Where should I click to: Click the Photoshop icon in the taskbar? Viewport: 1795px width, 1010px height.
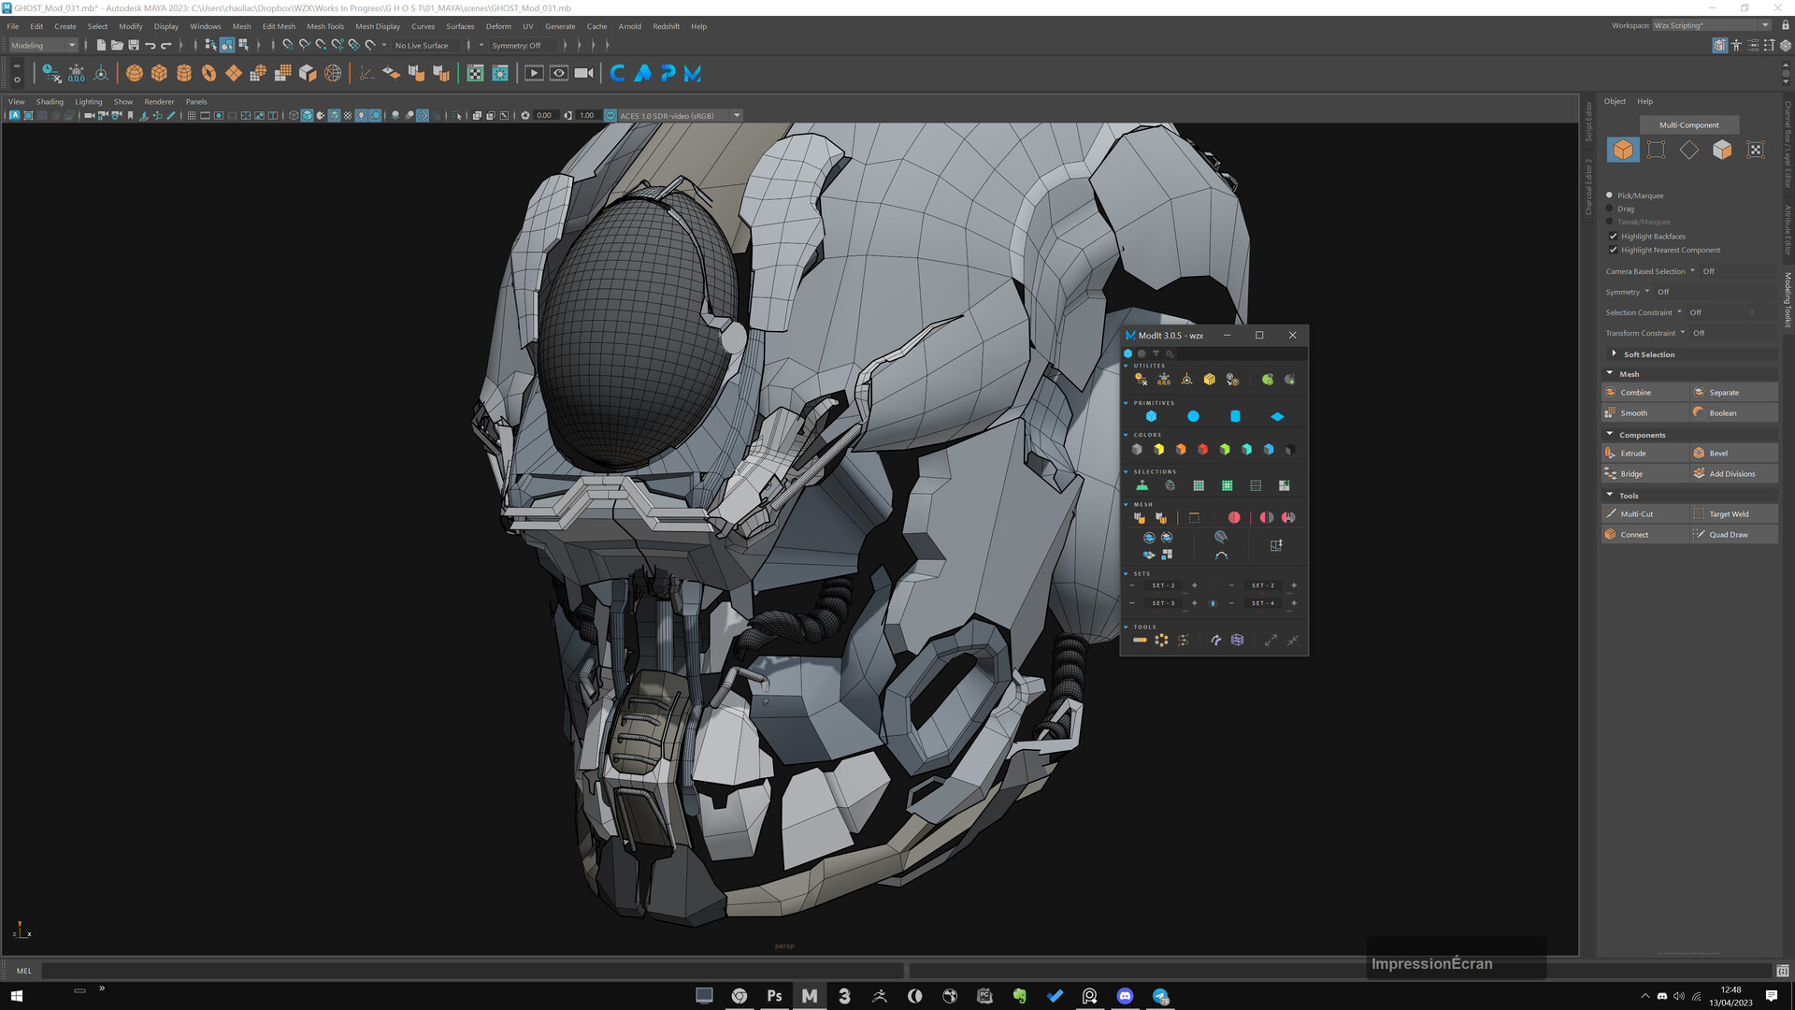(774, 996)
